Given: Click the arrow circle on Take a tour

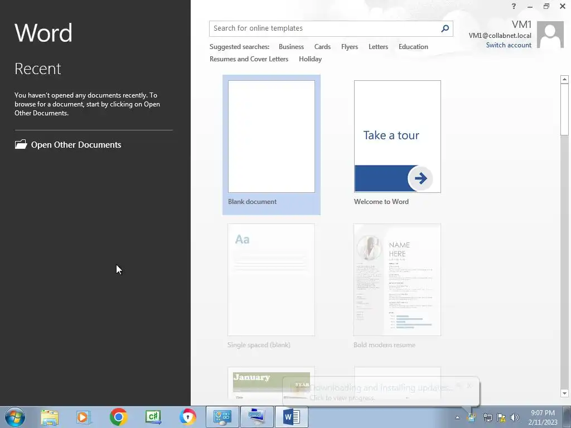Looking at the screenshot, I should tap(420, 178).
